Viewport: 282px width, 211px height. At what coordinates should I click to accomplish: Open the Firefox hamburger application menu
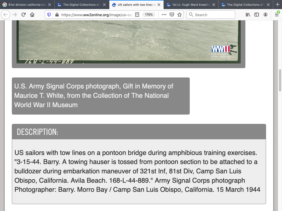tap(277, 15)
